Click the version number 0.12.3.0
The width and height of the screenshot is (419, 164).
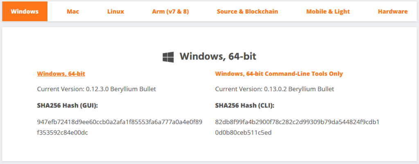coord(97,89)
